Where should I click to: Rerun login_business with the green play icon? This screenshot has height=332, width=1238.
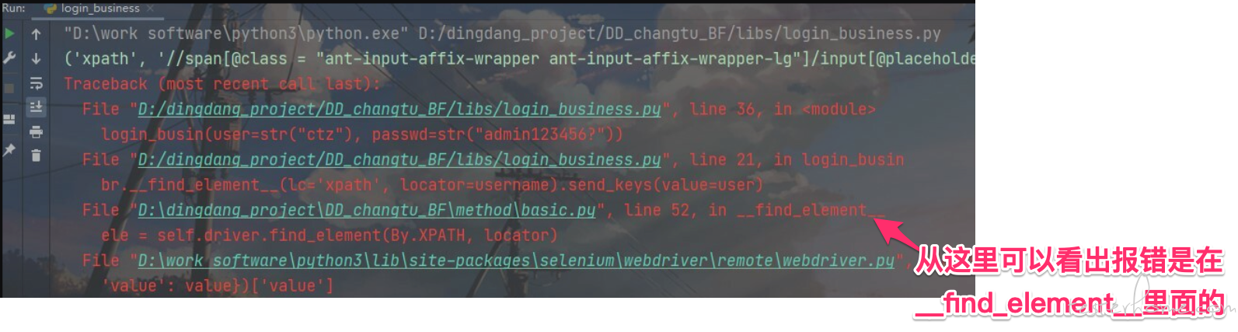coord(9,33)
